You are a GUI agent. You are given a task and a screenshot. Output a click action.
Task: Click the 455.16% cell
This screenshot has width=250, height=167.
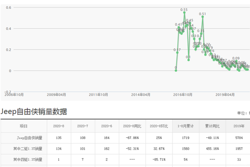[212, 149]
